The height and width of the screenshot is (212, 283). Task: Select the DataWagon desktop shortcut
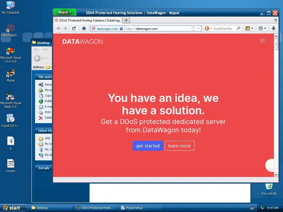click(11, 30)
